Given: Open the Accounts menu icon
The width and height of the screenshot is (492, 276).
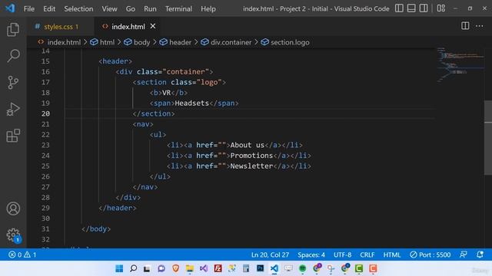Looking at the screenshot, I should click(x=13, y=209).
